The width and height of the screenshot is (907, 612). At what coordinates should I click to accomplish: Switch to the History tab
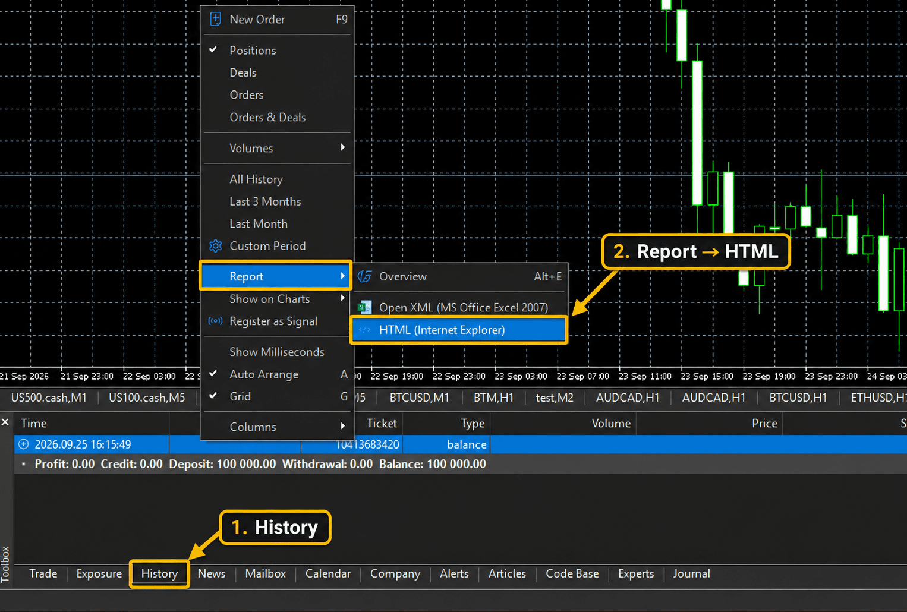(x=159, y=573)
